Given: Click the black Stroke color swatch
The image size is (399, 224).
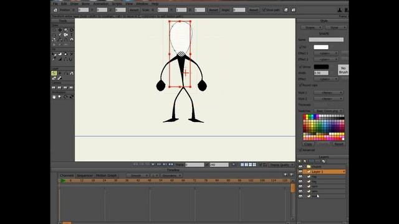Looking at the screenshot, I should [x=321, y=67].
